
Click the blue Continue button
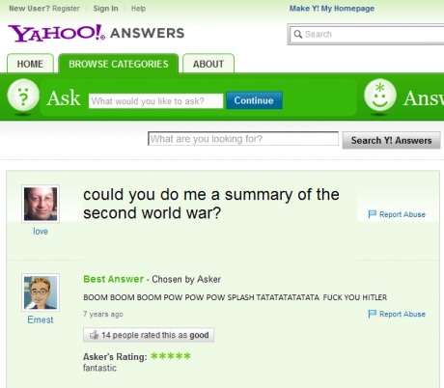[x=254, y=100]
